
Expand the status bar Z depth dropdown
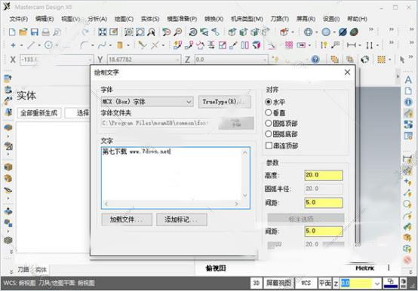click(x=377, y=283)
